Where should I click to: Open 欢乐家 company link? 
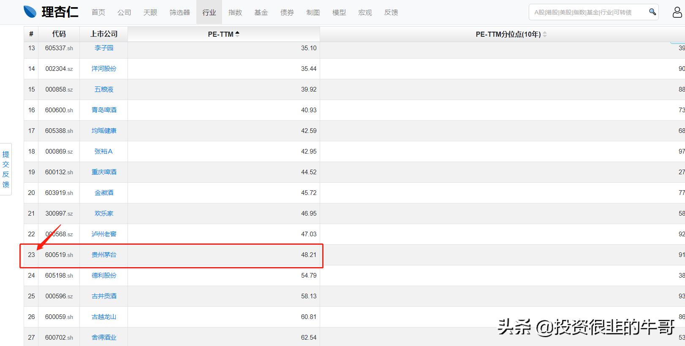(x=104, y=214)
